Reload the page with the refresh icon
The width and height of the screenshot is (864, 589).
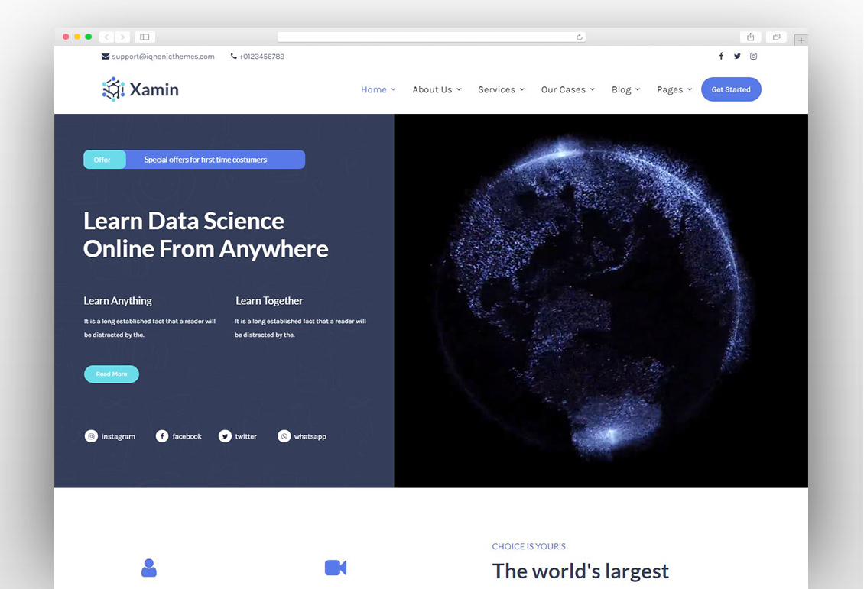click(x=579, y=37)
